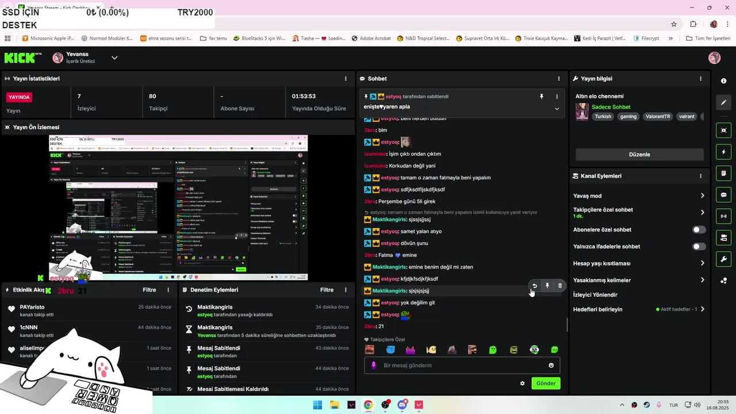Screen dimensions: 736x414
Task: Open Filecrypt bookmark
Action: pyautogui.click(x=646, y=39)
